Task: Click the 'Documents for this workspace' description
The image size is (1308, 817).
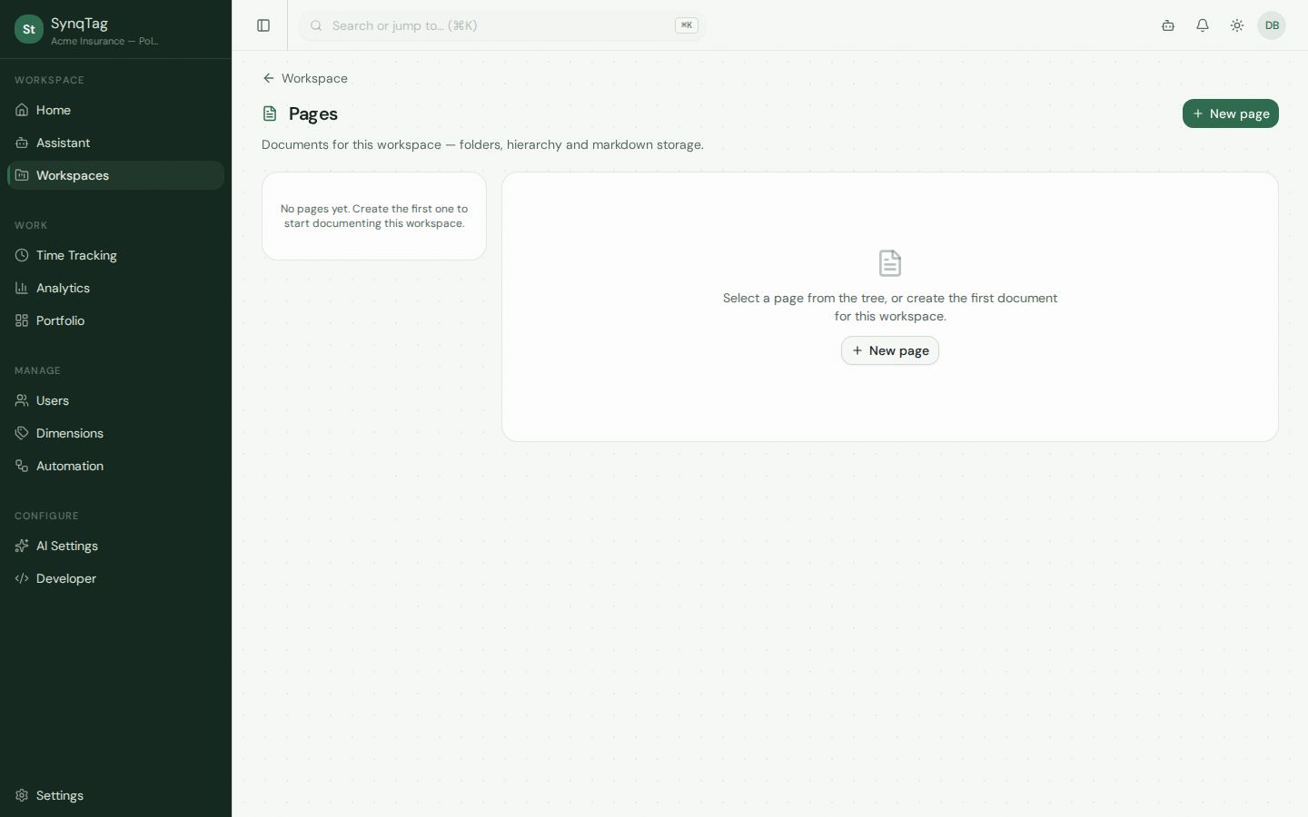Action: point(482,144)
